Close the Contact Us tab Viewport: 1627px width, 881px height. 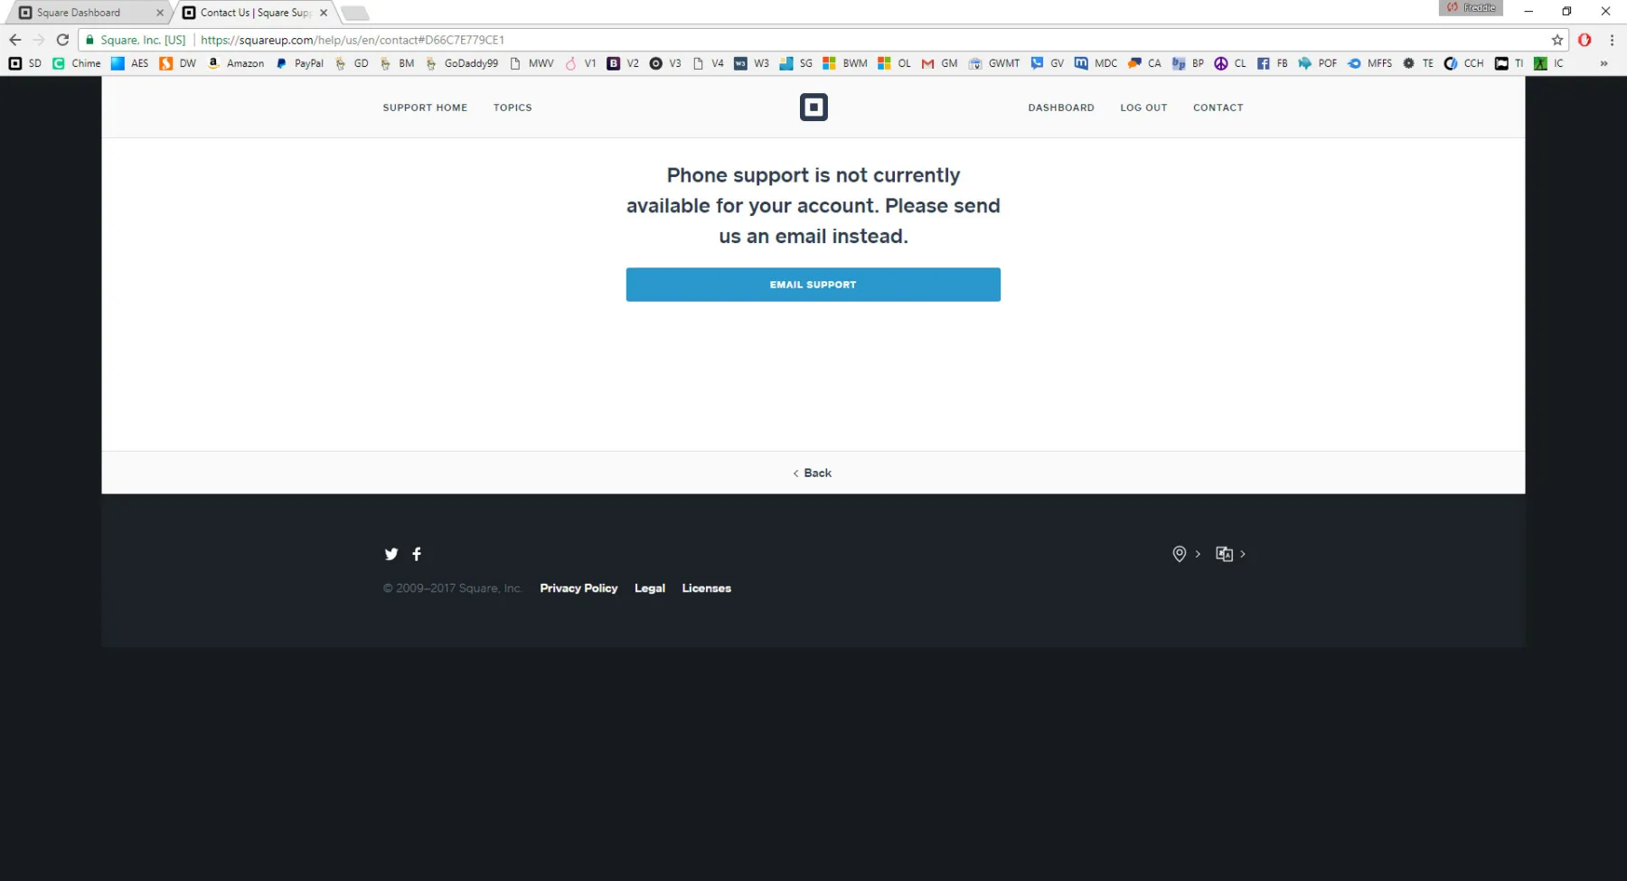tap(324, 13)
